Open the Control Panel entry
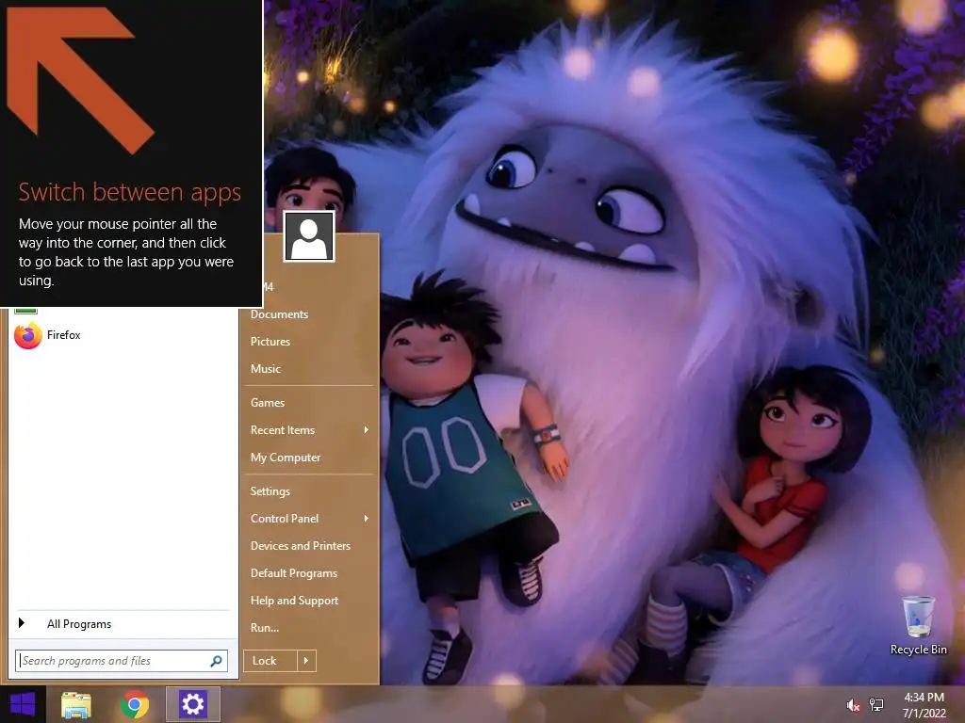965x723 pixels. 285,519
